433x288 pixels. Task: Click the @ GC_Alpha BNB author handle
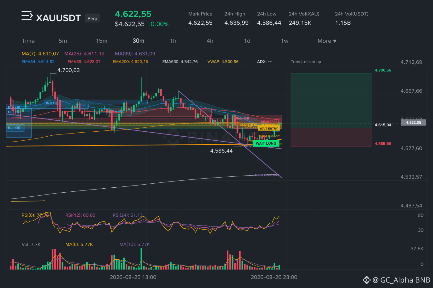(x=401, y=280)
